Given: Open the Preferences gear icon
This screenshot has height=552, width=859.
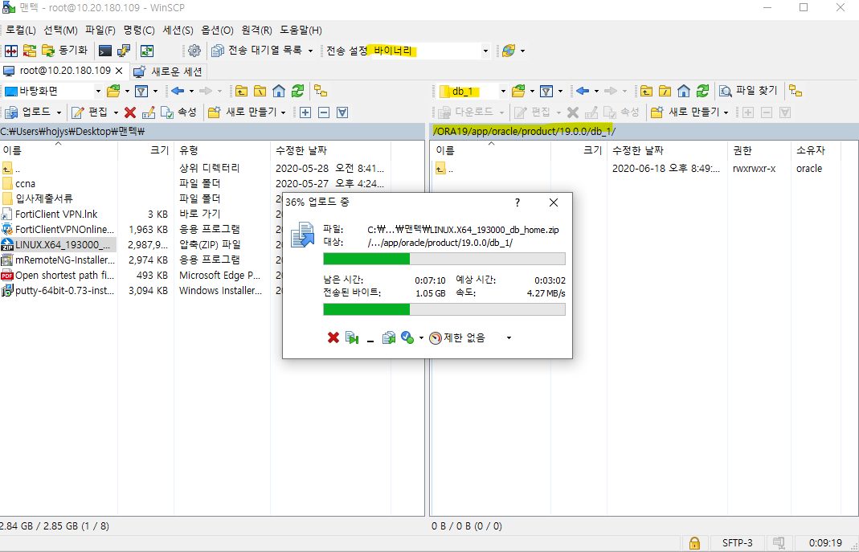Looking at the screenshot, I should (194, 51).
